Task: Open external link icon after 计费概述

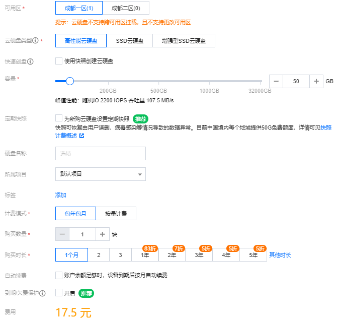Action: pyautogui.click(x=81, y=136)
